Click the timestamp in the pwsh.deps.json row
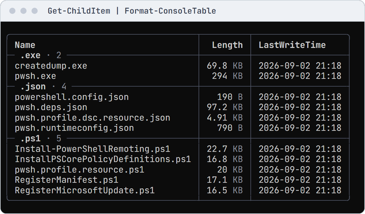Viewport: 365px width, 214px height. pos(300,107)
